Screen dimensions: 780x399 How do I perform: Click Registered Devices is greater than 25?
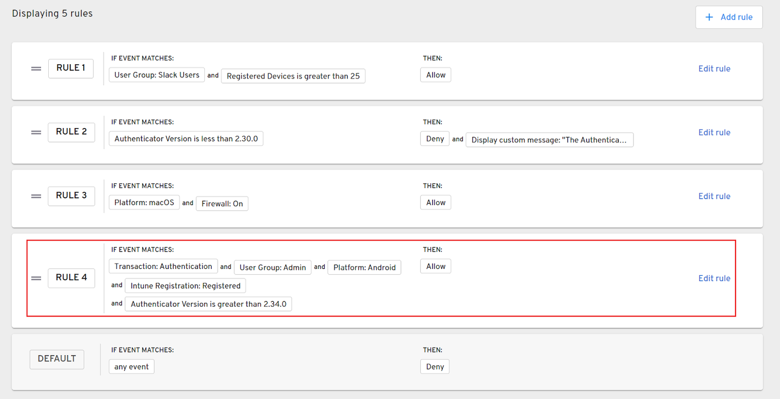pyautogui.click(x=293, y=76)
